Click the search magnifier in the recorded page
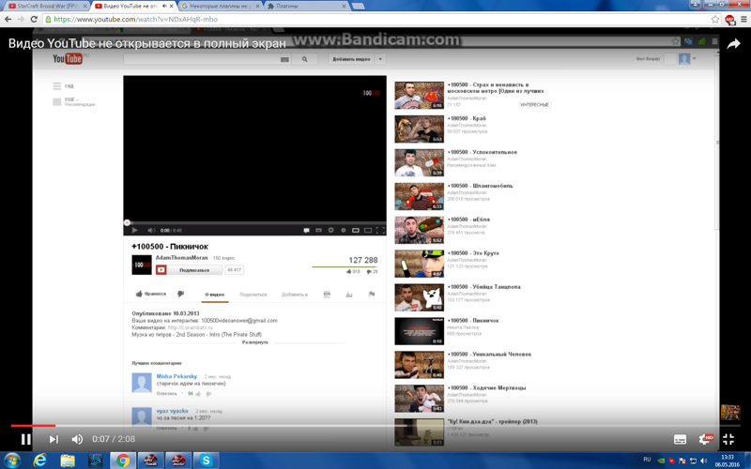This screenshot has height=469, width=751. (304, 59)
